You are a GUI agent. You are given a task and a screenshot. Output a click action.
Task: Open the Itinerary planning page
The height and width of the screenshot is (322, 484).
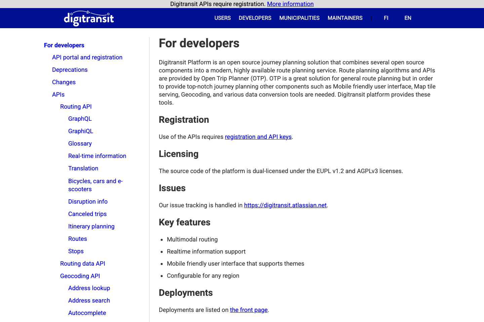(91, 226)
